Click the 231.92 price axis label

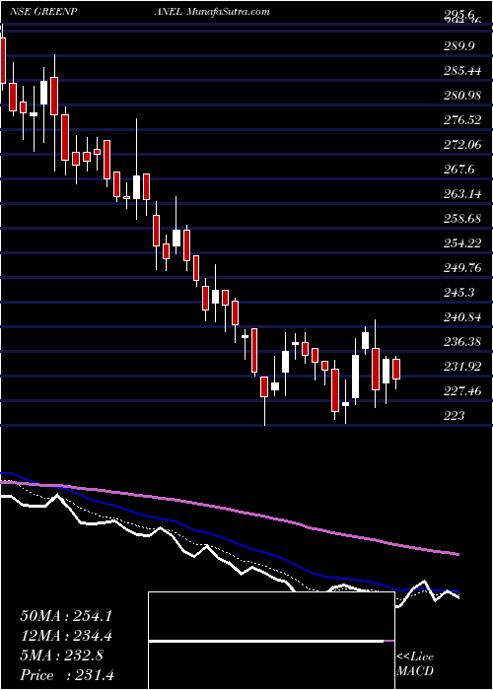(463, 366)
